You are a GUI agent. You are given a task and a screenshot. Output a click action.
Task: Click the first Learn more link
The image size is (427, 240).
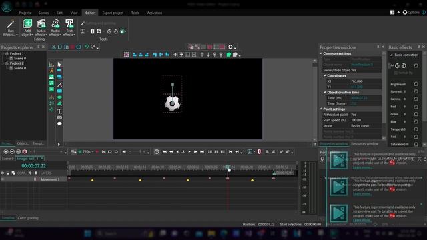[x=362, y=167]
